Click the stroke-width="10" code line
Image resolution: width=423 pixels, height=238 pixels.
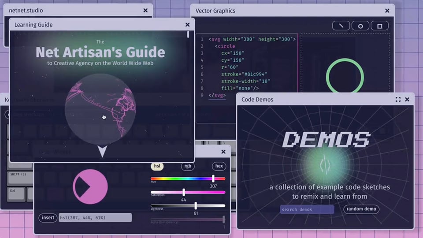[245, 81]
